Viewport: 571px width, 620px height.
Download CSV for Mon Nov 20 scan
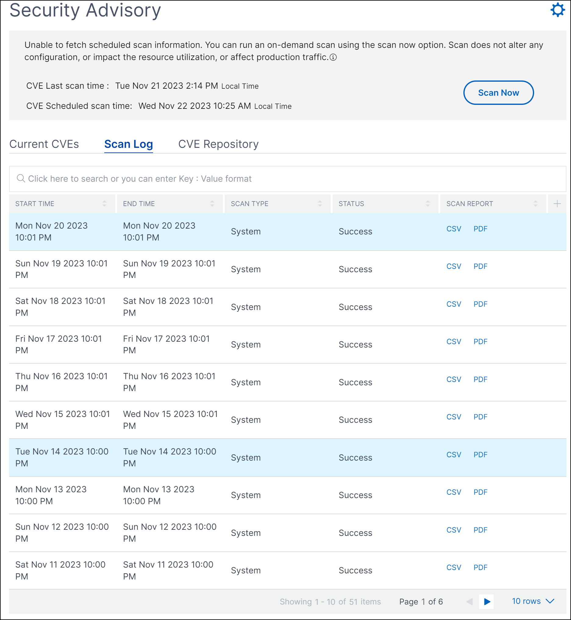coord(454,229)
